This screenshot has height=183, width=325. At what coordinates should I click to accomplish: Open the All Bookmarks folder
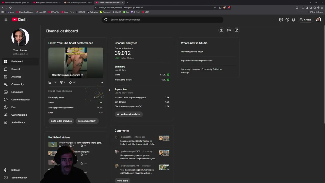[317, 12]
